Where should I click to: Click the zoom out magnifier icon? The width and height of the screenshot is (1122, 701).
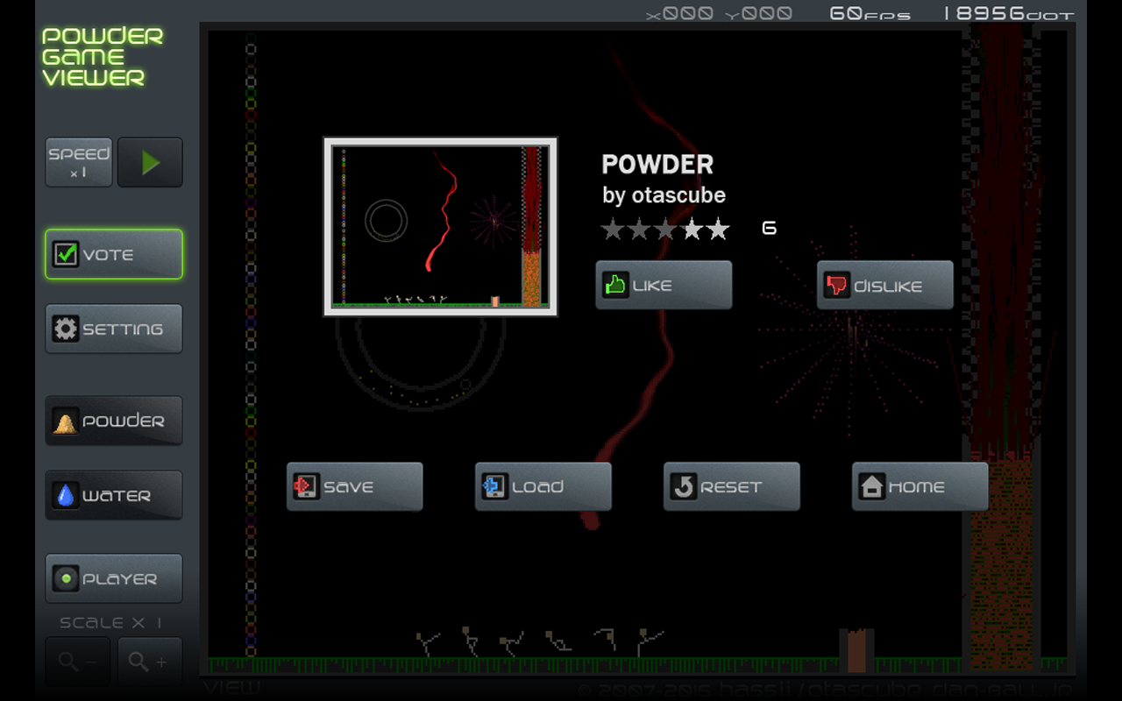(77, 662)
